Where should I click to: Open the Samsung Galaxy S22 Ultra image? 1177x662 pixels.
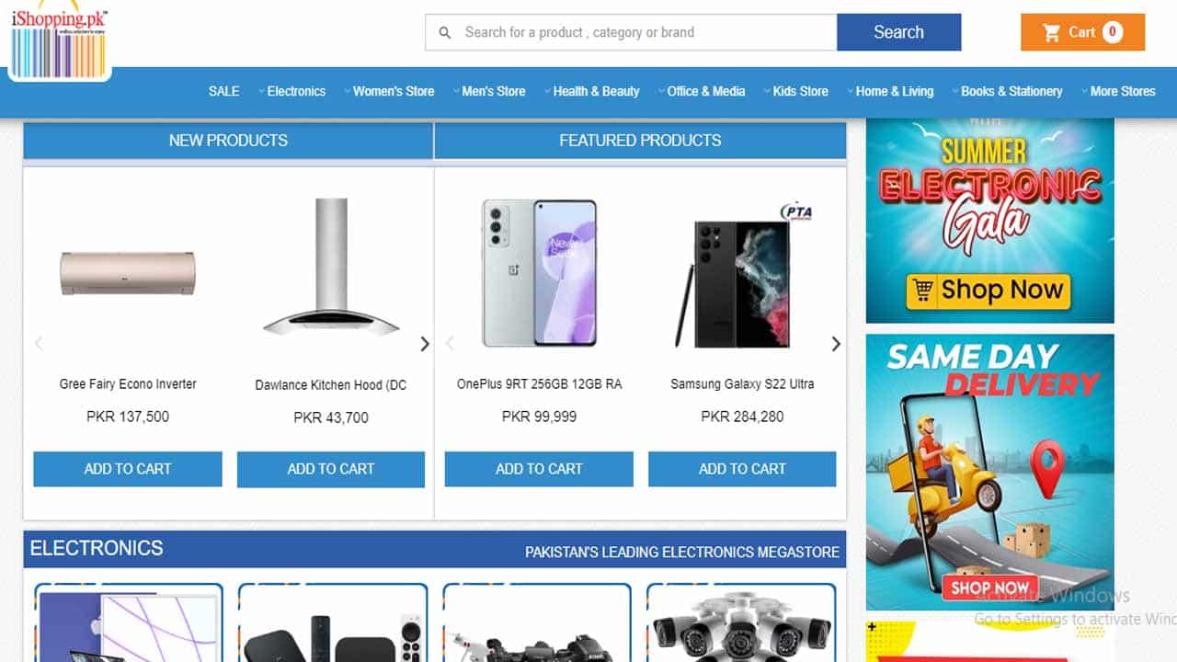tap(742, 276)
